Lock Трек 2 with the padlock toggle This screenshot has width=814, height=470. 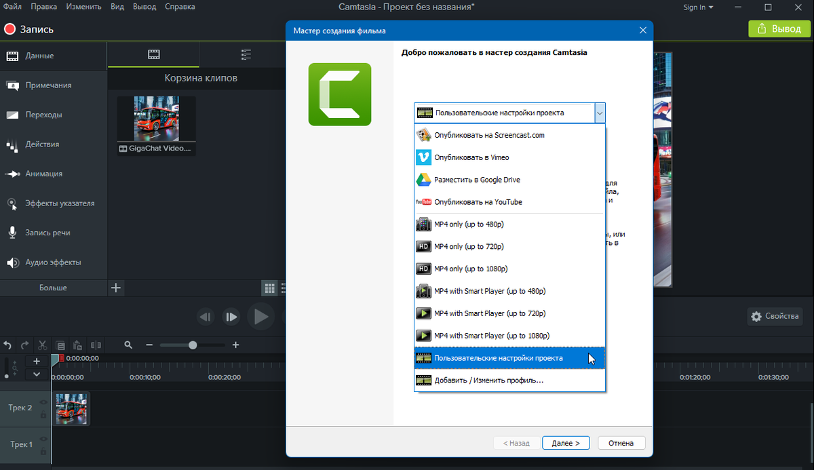click(x=43, y=414)
